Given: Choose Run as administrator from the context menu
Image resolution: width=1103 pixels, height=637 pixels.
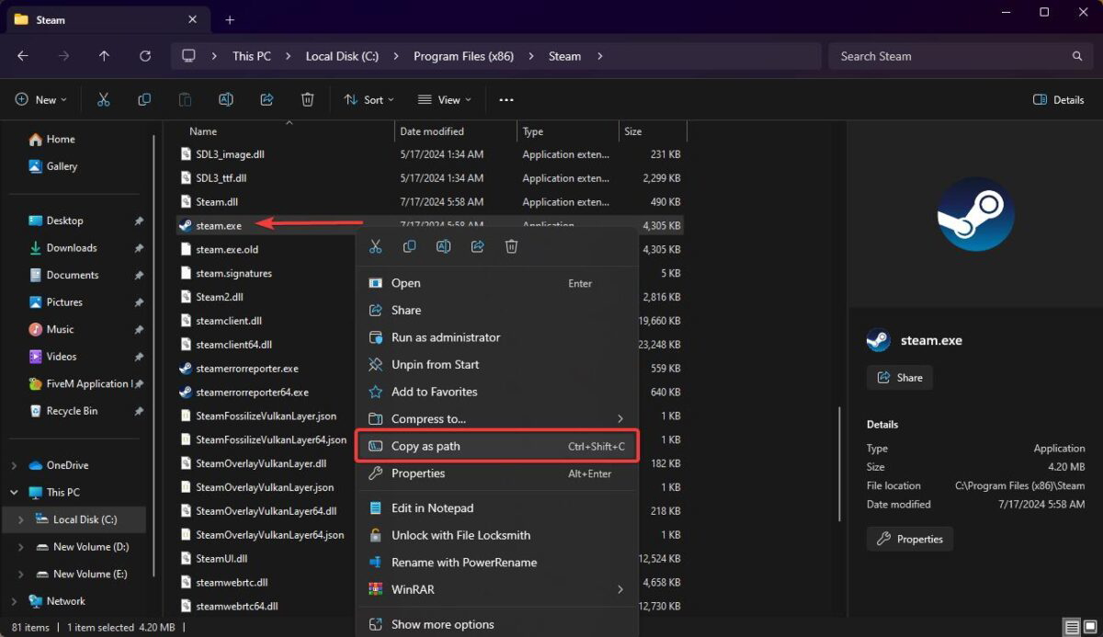Looking at the screenshot, I should pos(446,337).
